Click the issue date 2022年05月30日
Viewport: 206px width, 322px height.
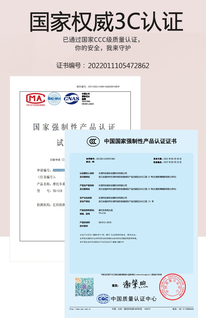coord(172,159)
